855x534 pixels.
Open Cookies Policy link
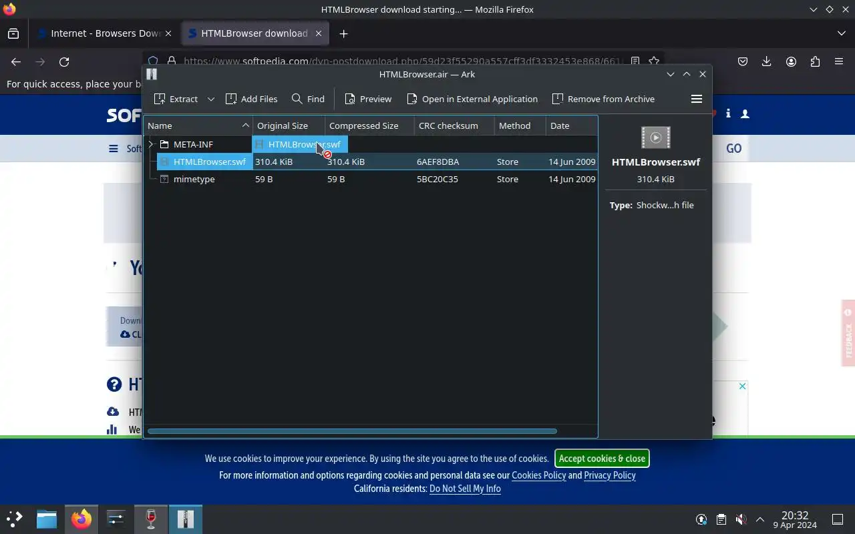click(538, 475)
